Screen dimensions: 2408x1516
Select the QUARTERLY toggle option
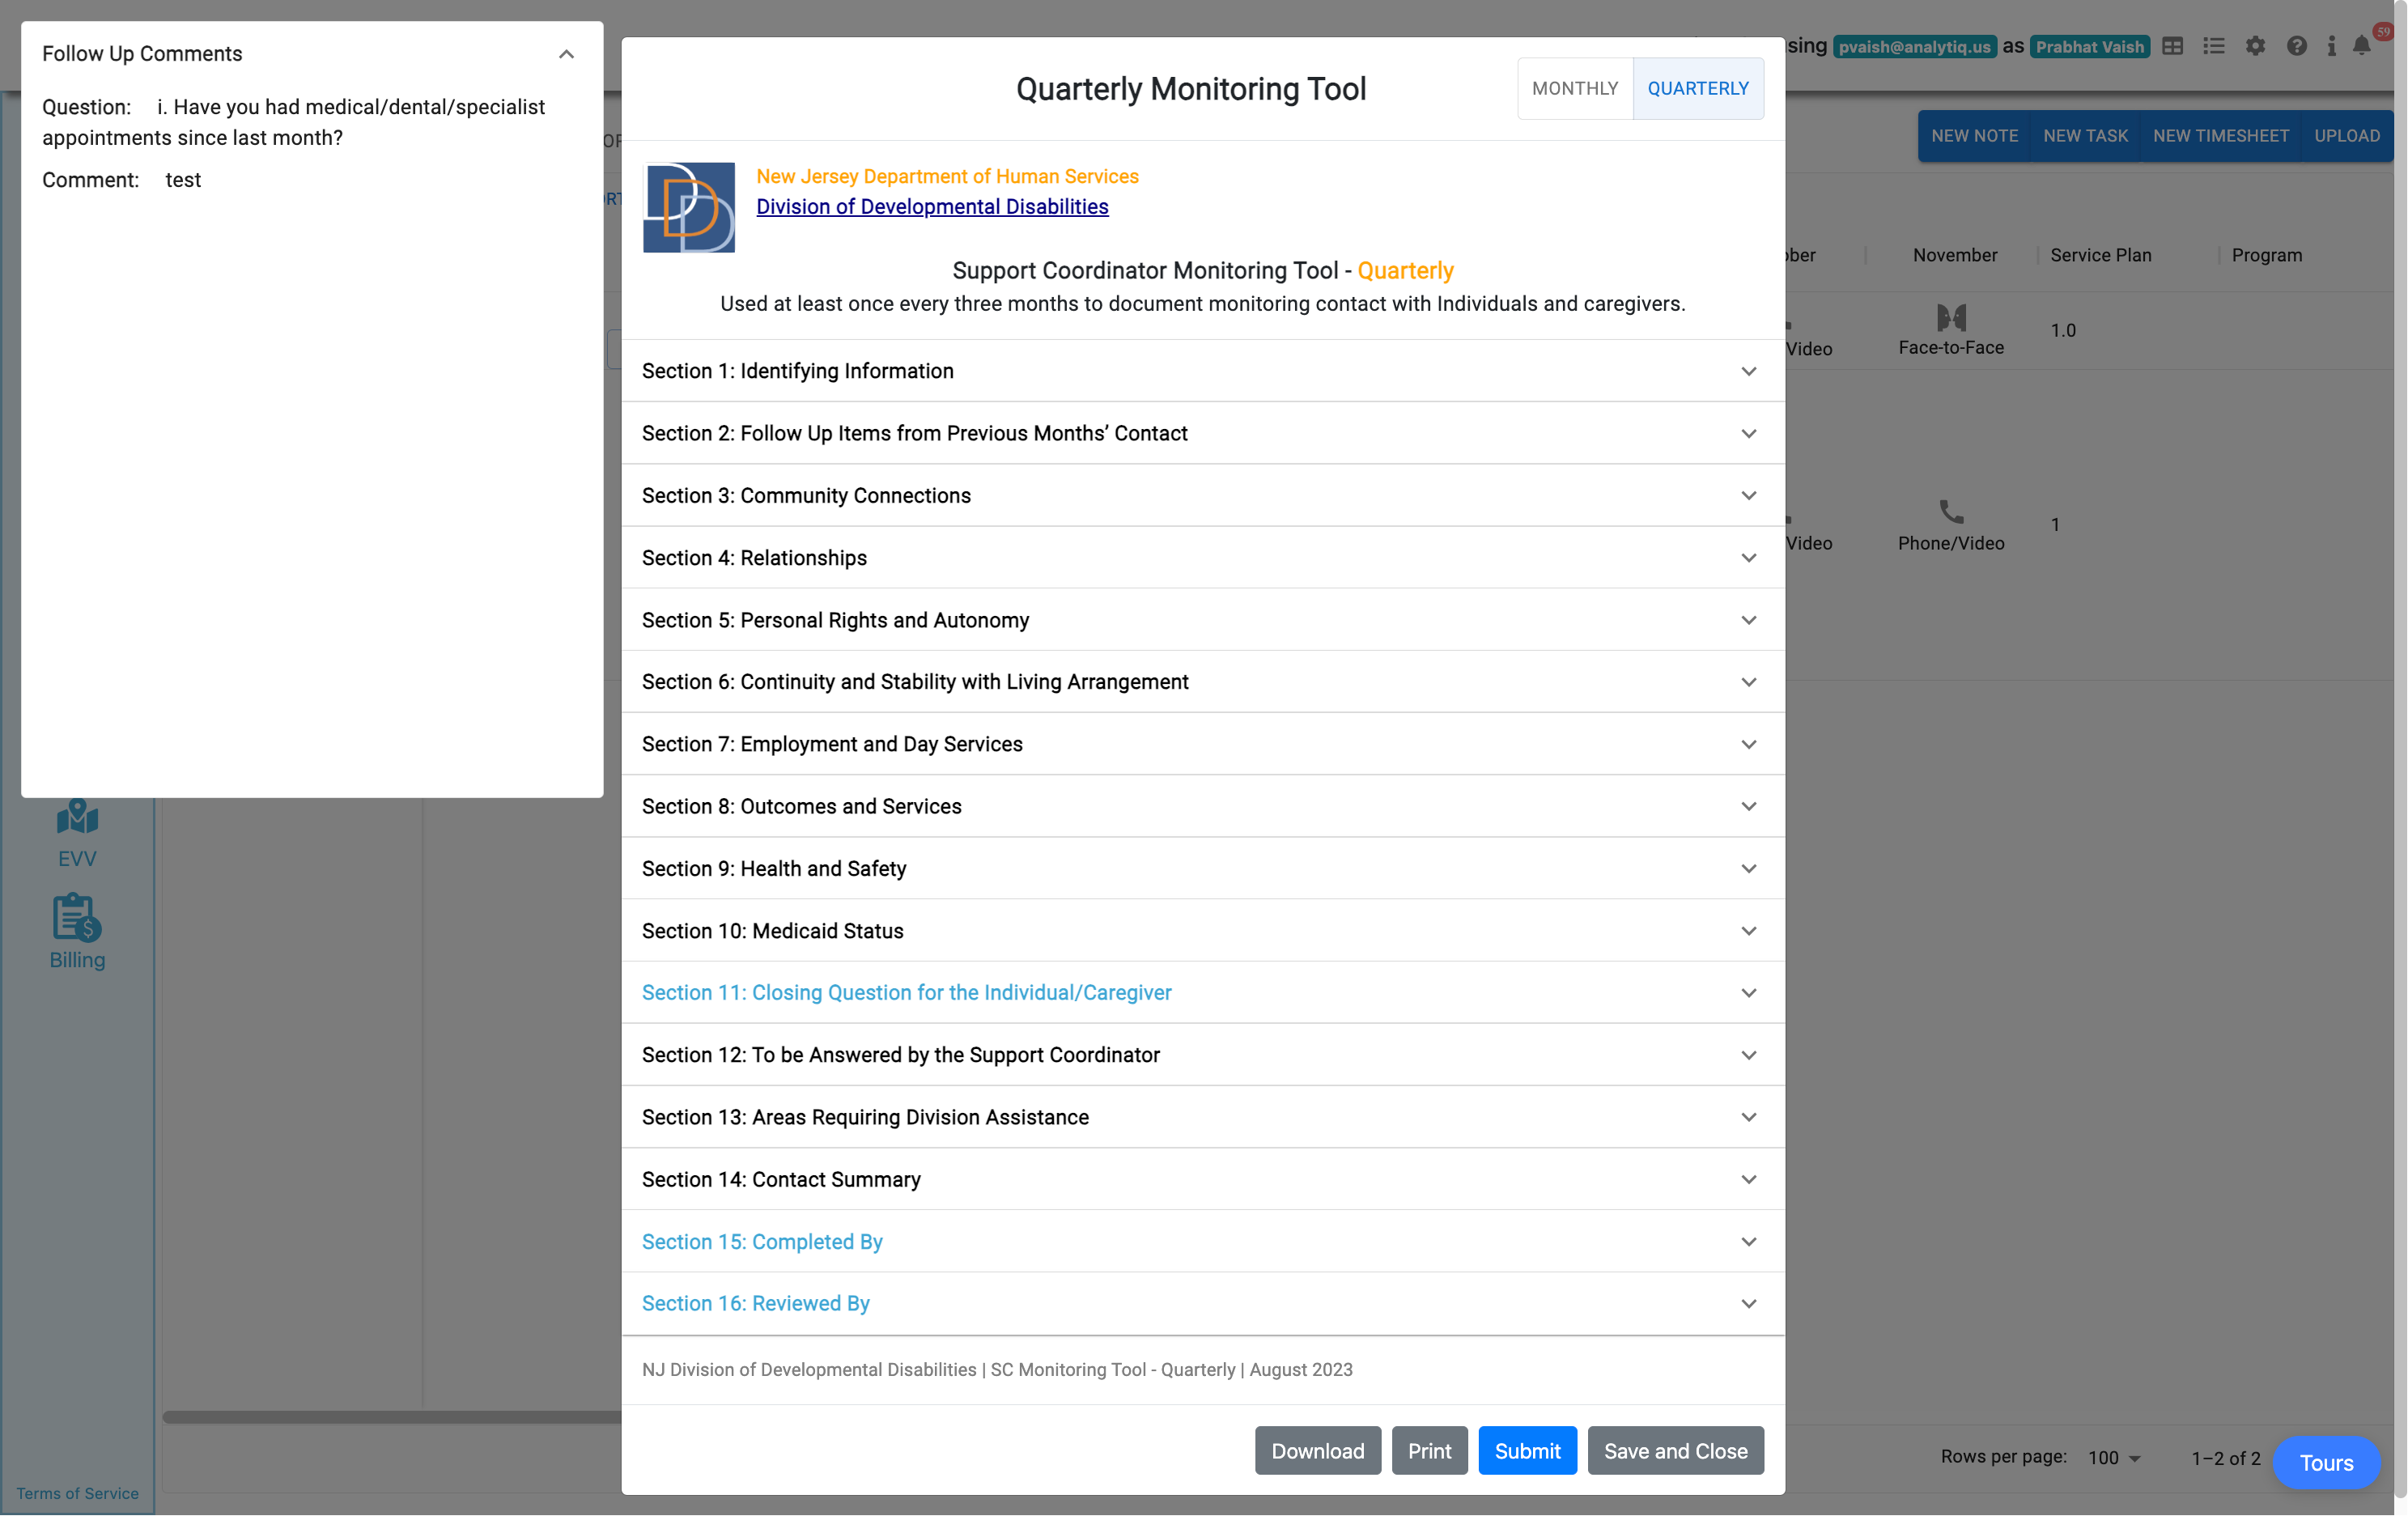(1697, 88)
